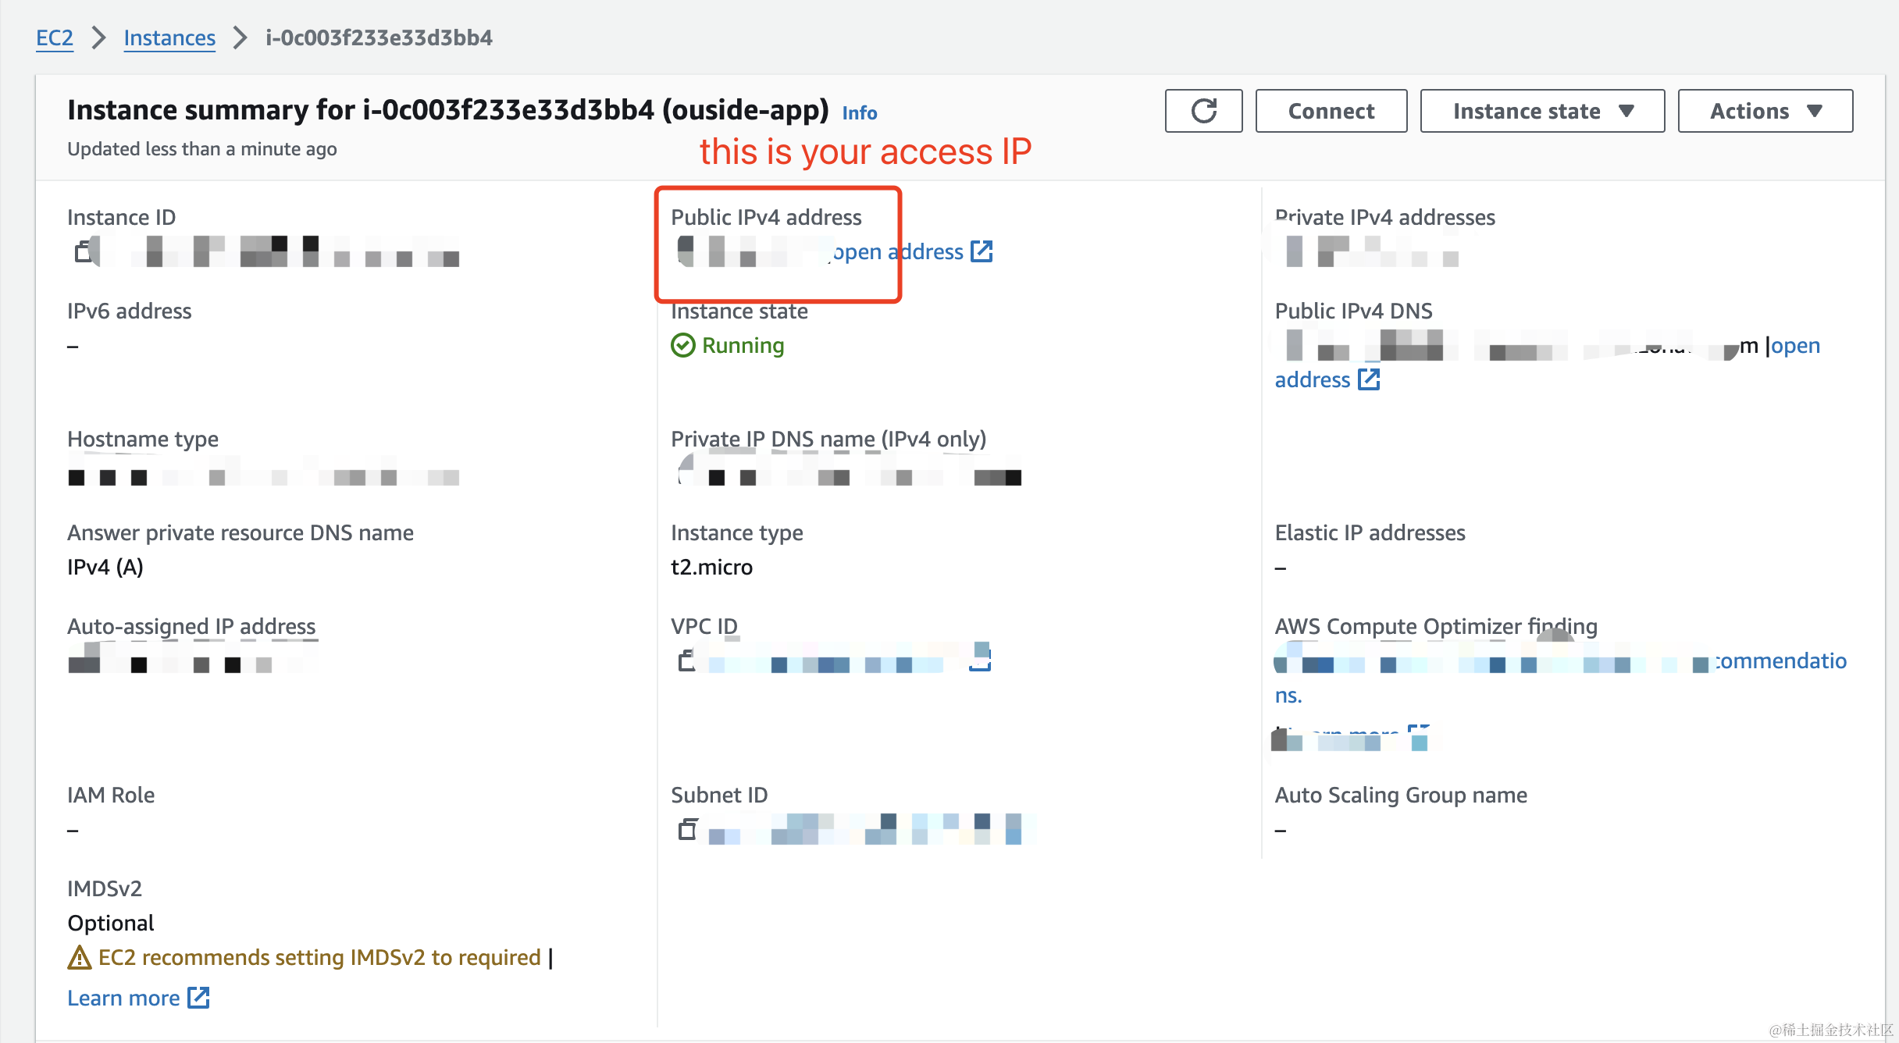Viewport: 1899px width, 1043px height.
Task: Expand the Actions dropdown menu
Action: (1765, 111)
